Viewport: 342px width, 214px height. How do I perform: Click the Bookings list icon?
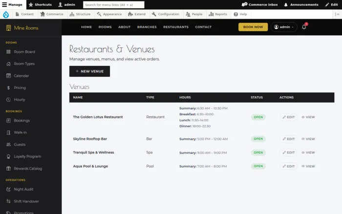click(8, 120)
